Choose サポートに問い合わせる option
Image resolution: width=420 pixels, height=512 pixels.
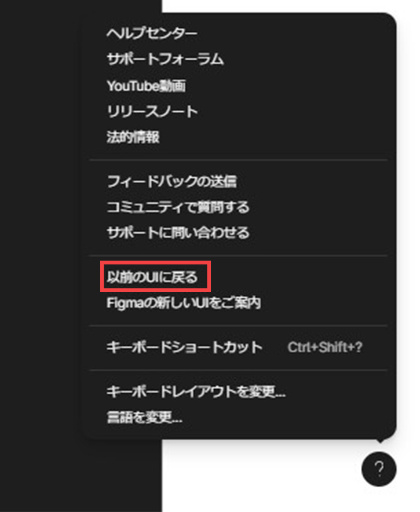pyautogui.click(x=178, y=232)
